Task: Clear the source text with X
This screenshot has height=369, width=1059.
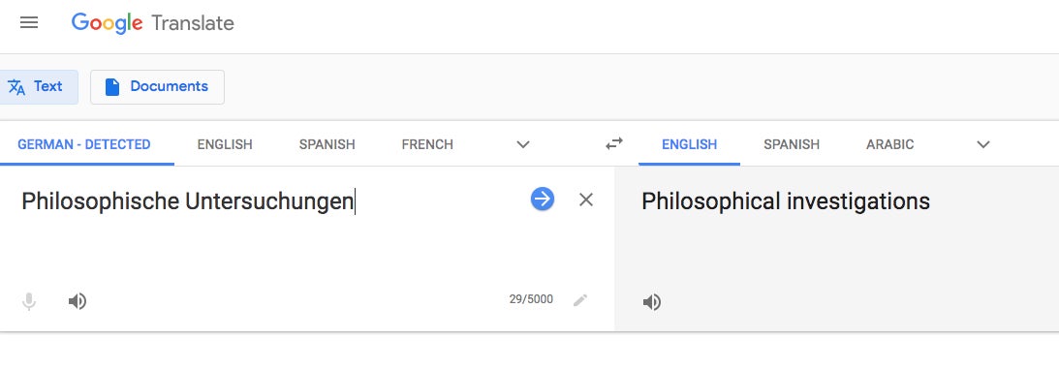Action: pyautogui.click(x=586, y=200)
